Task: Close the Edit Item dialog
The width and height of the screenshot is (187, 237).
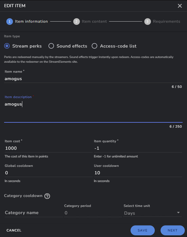Action: 180,6
